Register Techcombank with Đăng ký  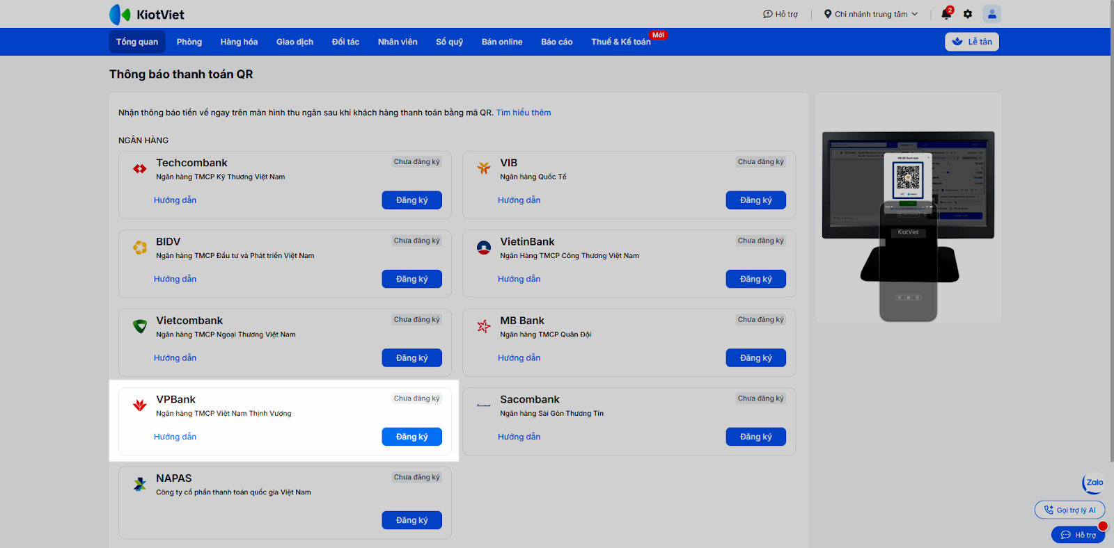pos(412,200)
